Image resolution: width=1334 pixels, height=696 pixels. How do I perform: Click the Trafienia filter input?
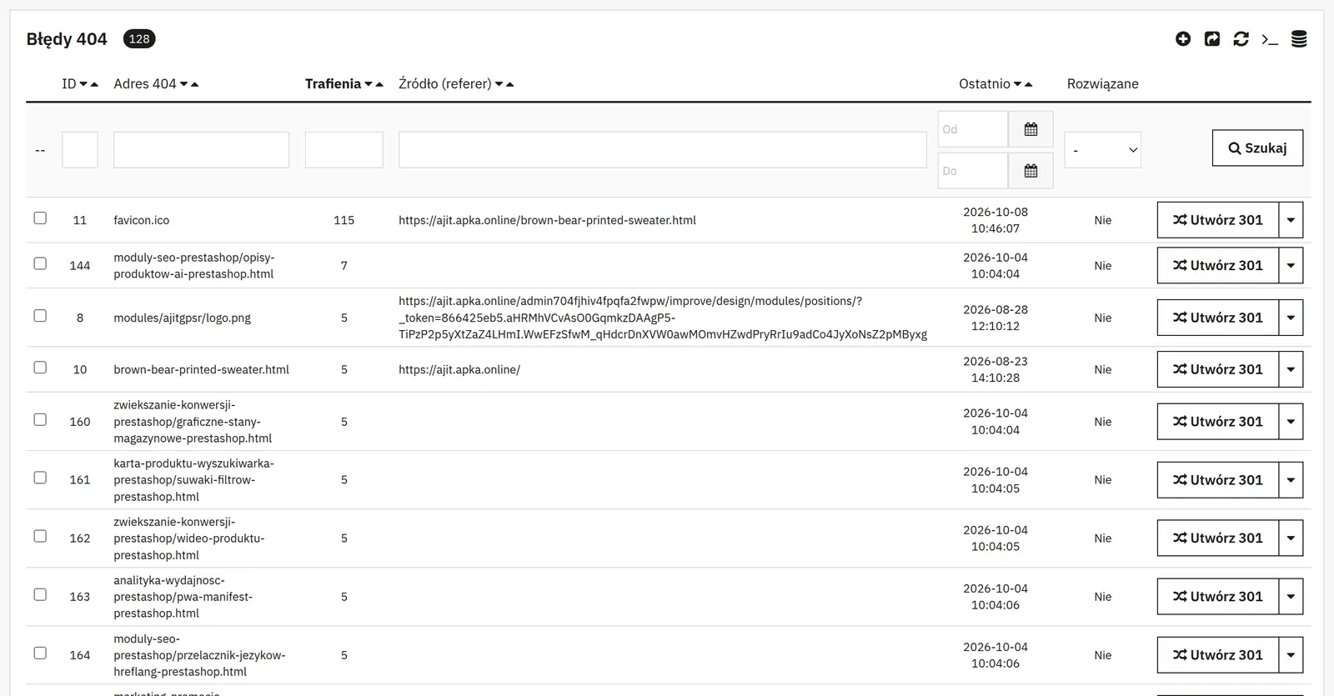pos(344,150)
